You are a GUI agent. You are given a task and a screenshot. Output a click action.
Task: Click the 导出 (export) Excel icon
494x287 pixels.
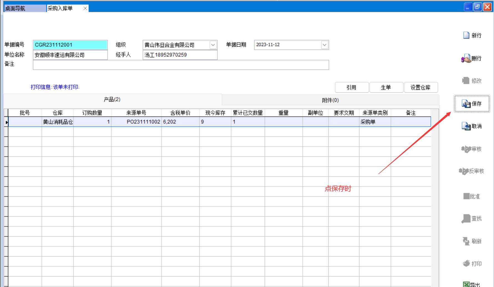pyautogui.click(x=466, y=284)
